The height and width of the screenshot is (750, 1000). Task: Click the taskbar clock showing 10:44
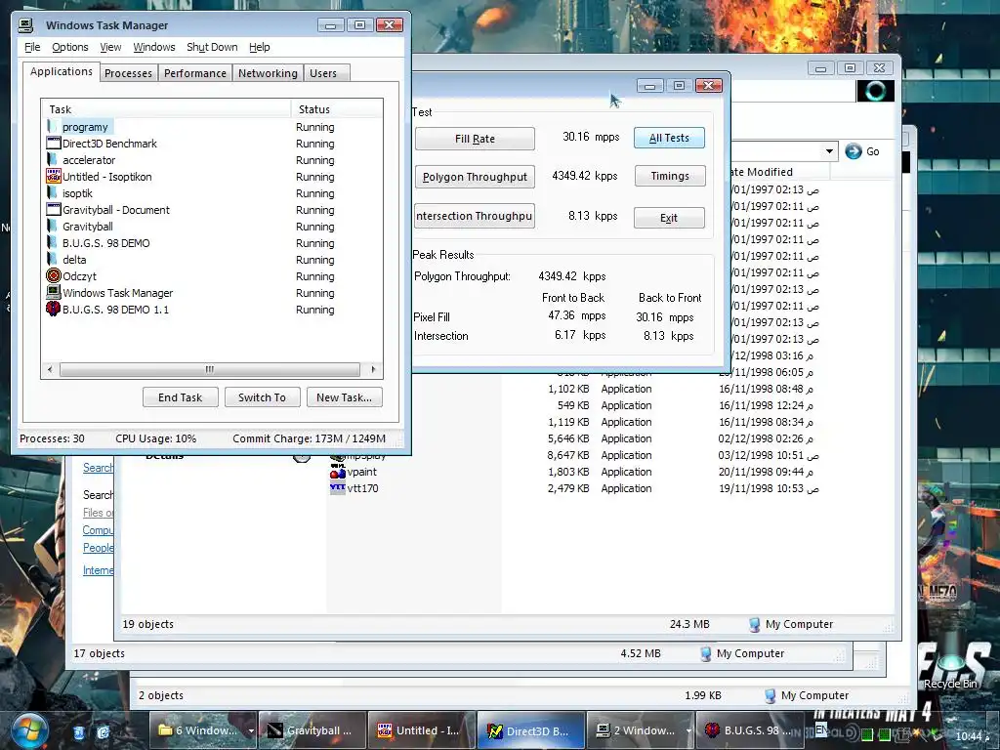(x=972, y=736)
